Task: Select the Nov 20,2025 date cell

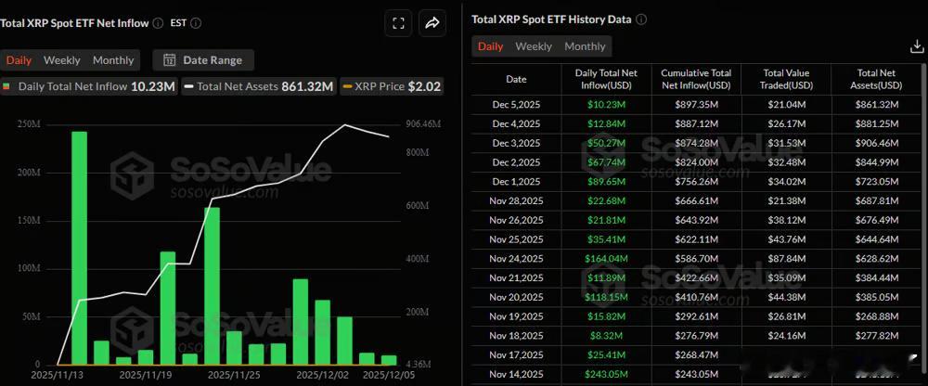Action: click(x=516, y=297)
